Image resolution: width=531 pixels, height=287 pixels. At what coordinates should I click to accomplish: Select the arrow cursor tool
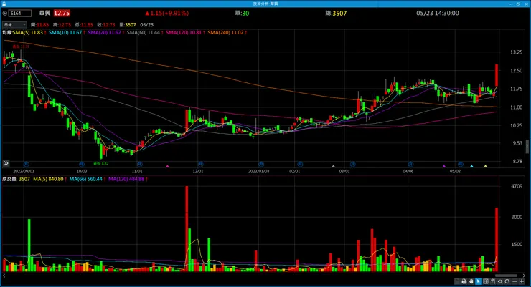tap(479, 281)
